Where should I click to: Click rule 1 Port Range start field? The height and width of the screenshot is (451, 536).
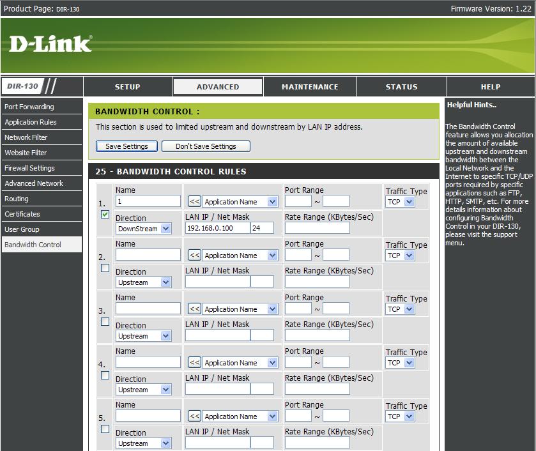pyautogui.click(x=298, y=201)
